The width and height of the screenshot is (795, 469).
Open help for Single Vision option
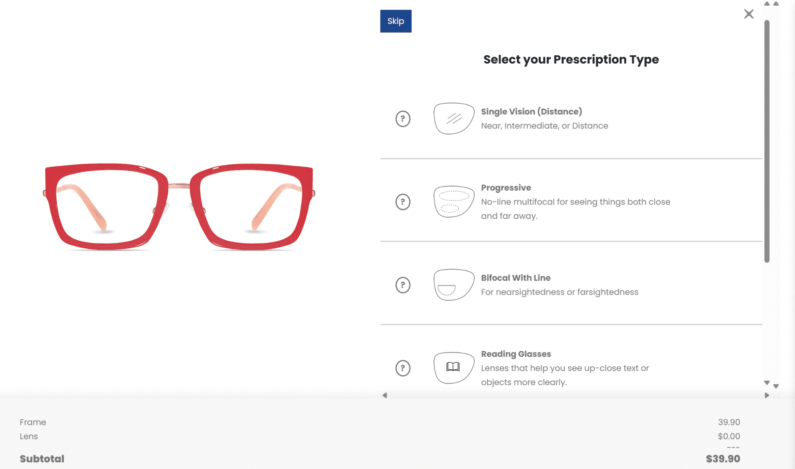coord(403,119)
